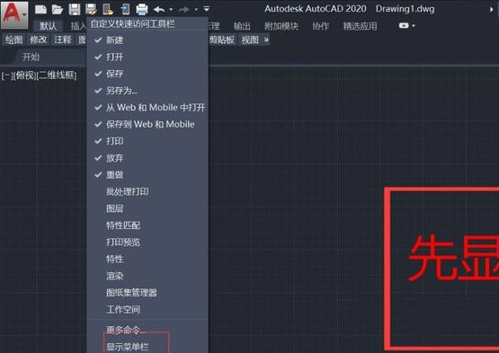The height and width of the screenshot is (353, 499).
Task: Click the 修改 panel button
Action: pyautogui.click(x=39, y=40)
